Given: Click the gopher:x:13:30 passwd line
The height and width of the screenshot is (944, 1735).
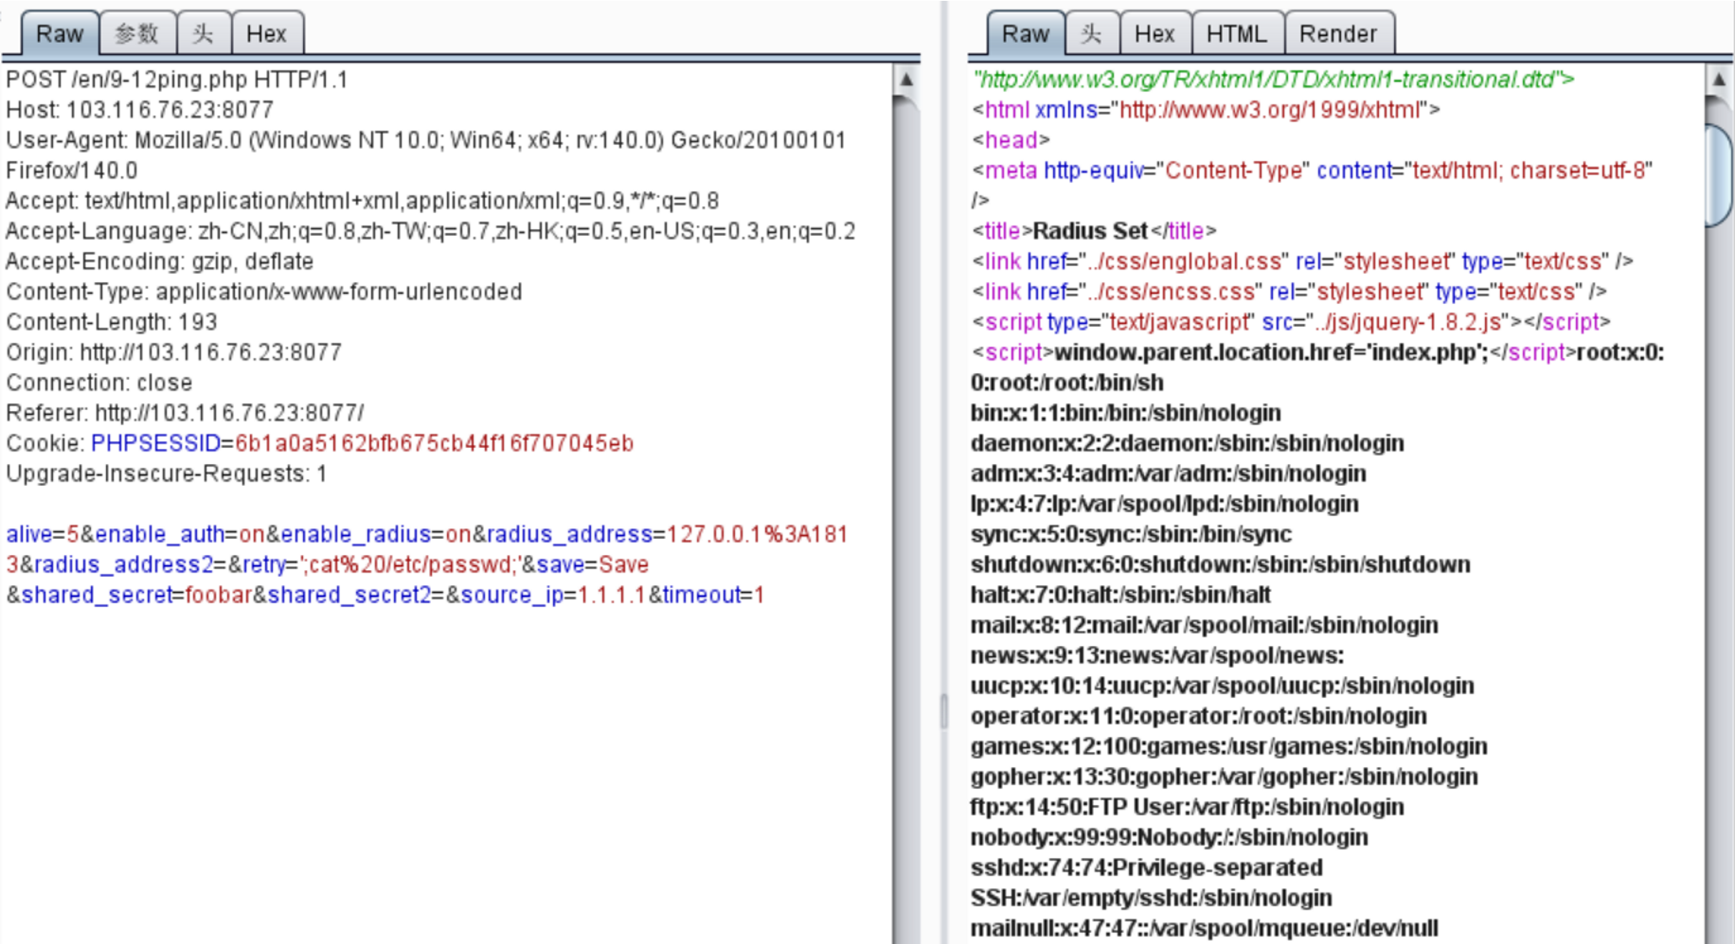Looking at the screenshot, I should [1224, 777].
